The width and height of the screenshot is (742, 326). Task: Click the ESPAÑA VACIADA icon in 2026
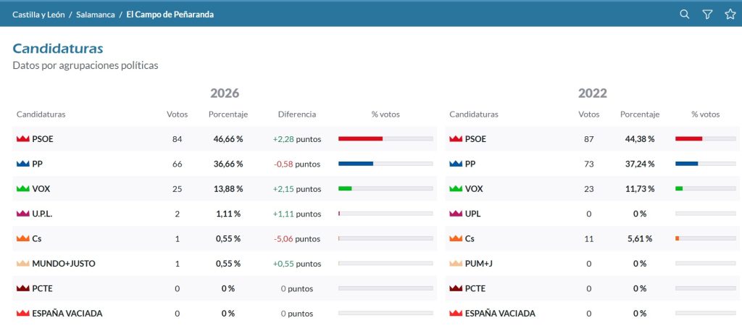[22, 313]
